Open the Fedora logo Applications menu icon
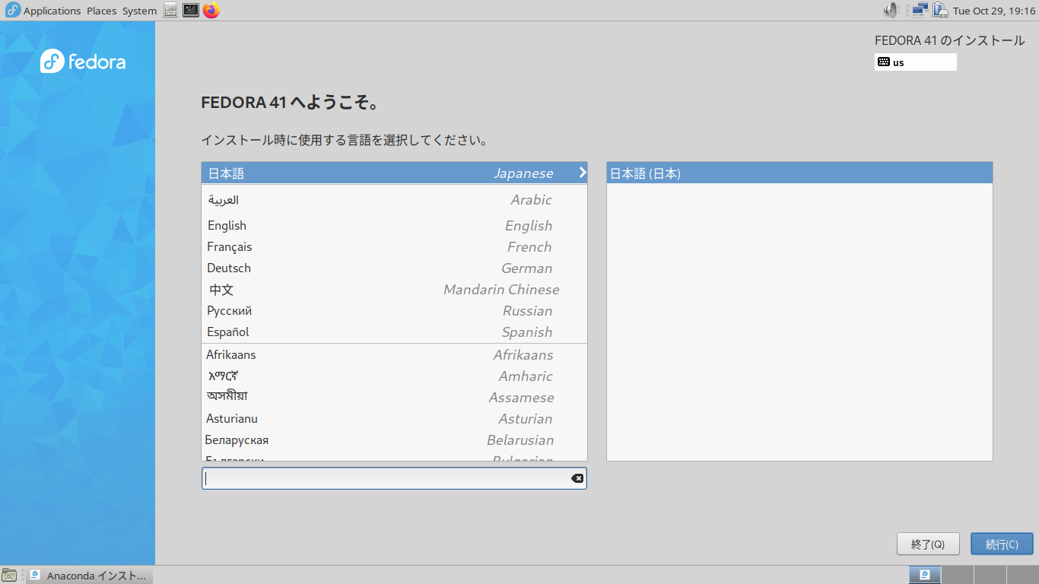Image resolution: width=1039 pixels, height=584 pixels. click(x=13, y=11)
